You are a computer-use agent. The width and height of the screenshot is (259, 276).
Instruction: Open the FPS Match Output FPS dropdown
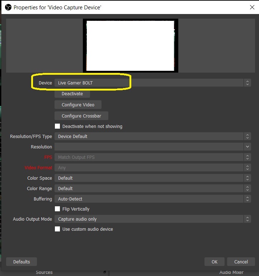coord(153,157)
